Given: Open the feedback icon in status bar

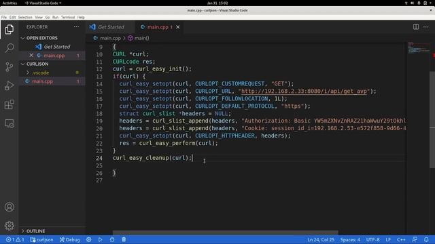Looking at the screenshot, I should (415, 239).
